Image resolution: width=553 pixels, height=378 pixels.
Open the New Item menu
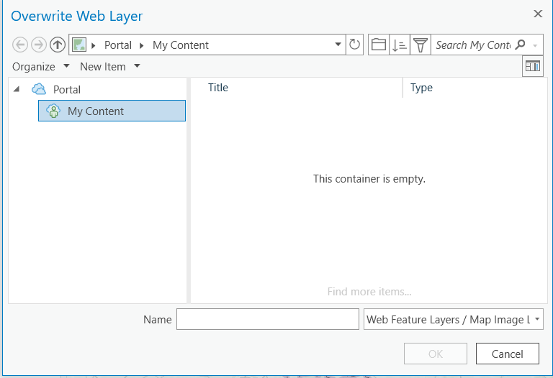109,66
